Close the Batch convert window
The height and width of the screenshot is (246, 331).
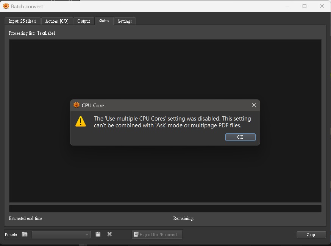coord(322,6)
